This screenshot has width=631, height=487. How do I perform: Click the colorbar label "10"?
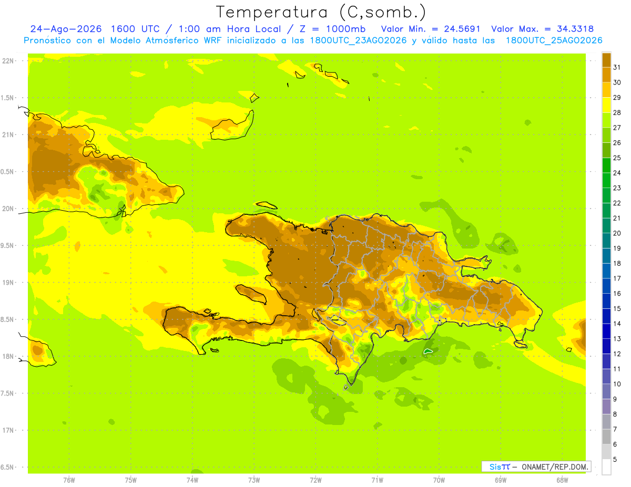(x=617, y=384)
